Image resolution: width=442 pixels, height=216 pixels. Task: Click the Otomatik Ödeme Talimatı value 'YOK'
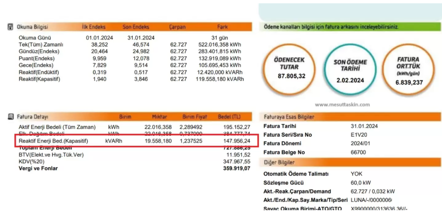click(357, 174)
